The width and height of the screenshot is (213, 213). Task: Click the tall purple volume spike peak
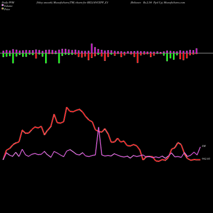pyautogui.click(x=99, y=127)
